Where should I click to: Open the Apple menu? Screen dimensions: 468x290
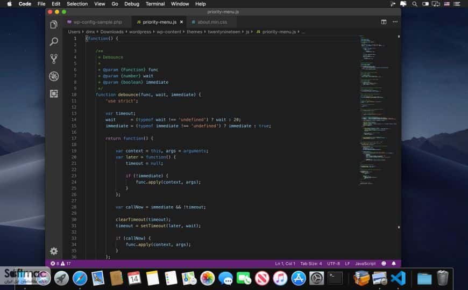click(x=9, y=4)
